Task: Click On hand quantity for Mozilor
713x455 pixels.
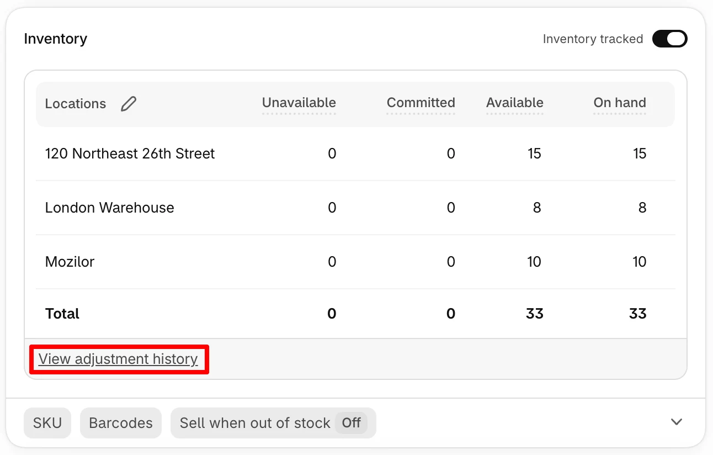Action: point(640,262)
